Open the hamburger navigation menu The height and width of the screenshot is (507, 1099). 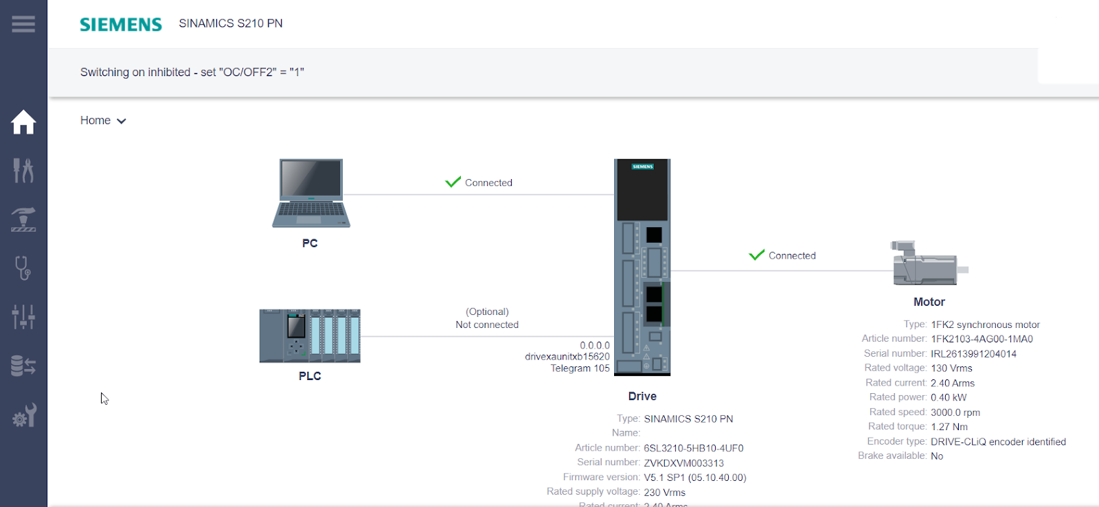pos(23,24)
